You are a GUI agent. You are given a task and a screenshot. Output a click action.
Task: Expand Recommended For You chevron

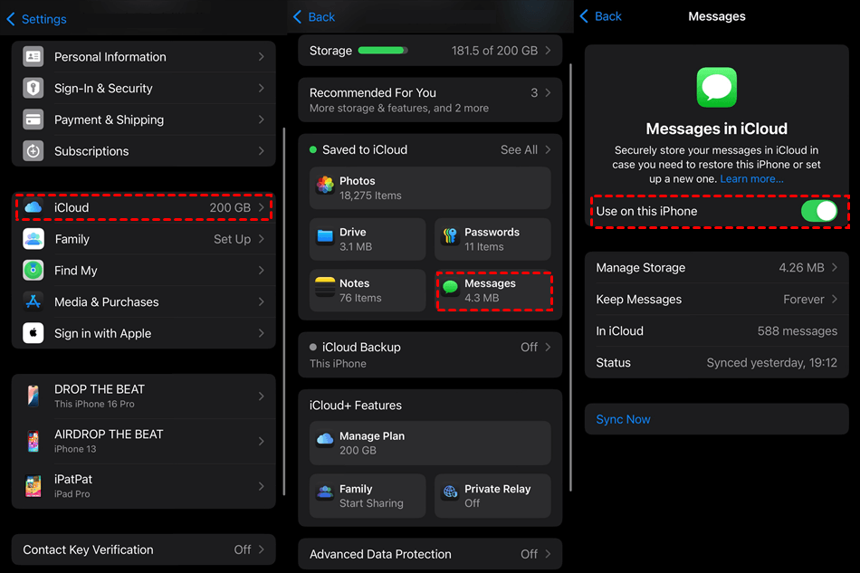click(548, 92)
